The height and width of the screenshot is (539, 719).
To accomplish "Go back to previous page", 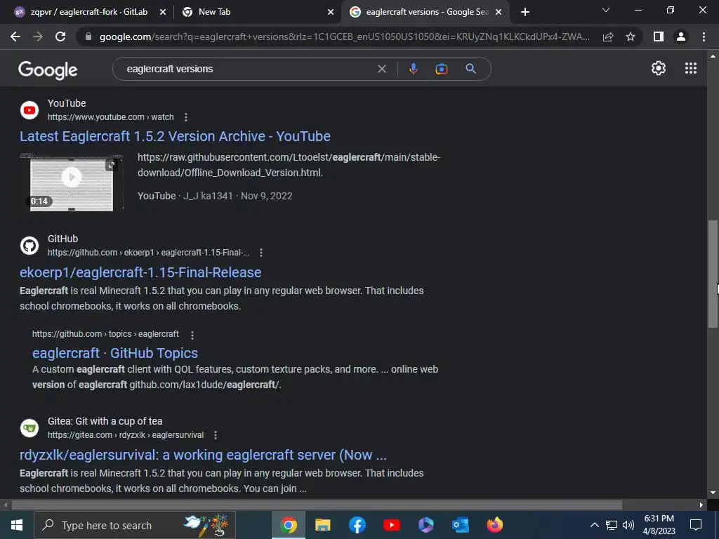I will (x=15, y=36).
